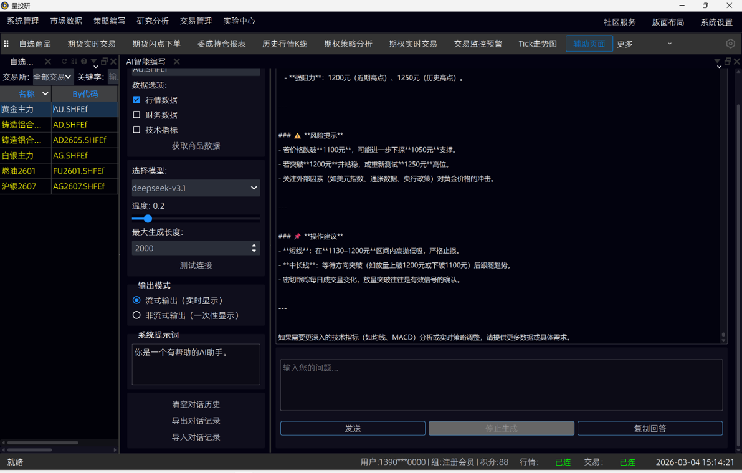Click the sort icon in the watchlist panel
Screen dimensions: 742x473
(74, 61)
